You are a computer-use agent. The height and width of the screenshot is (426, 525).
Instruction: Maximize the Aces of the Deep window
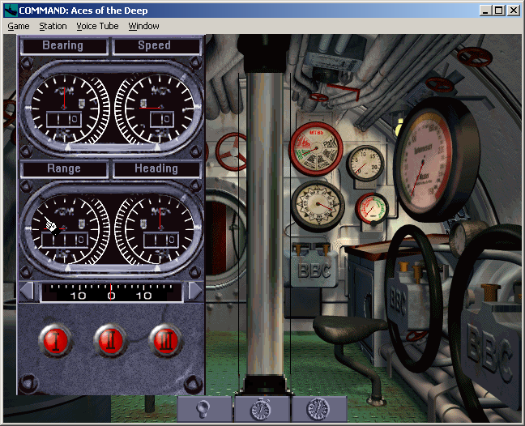(x=499, y=11)
